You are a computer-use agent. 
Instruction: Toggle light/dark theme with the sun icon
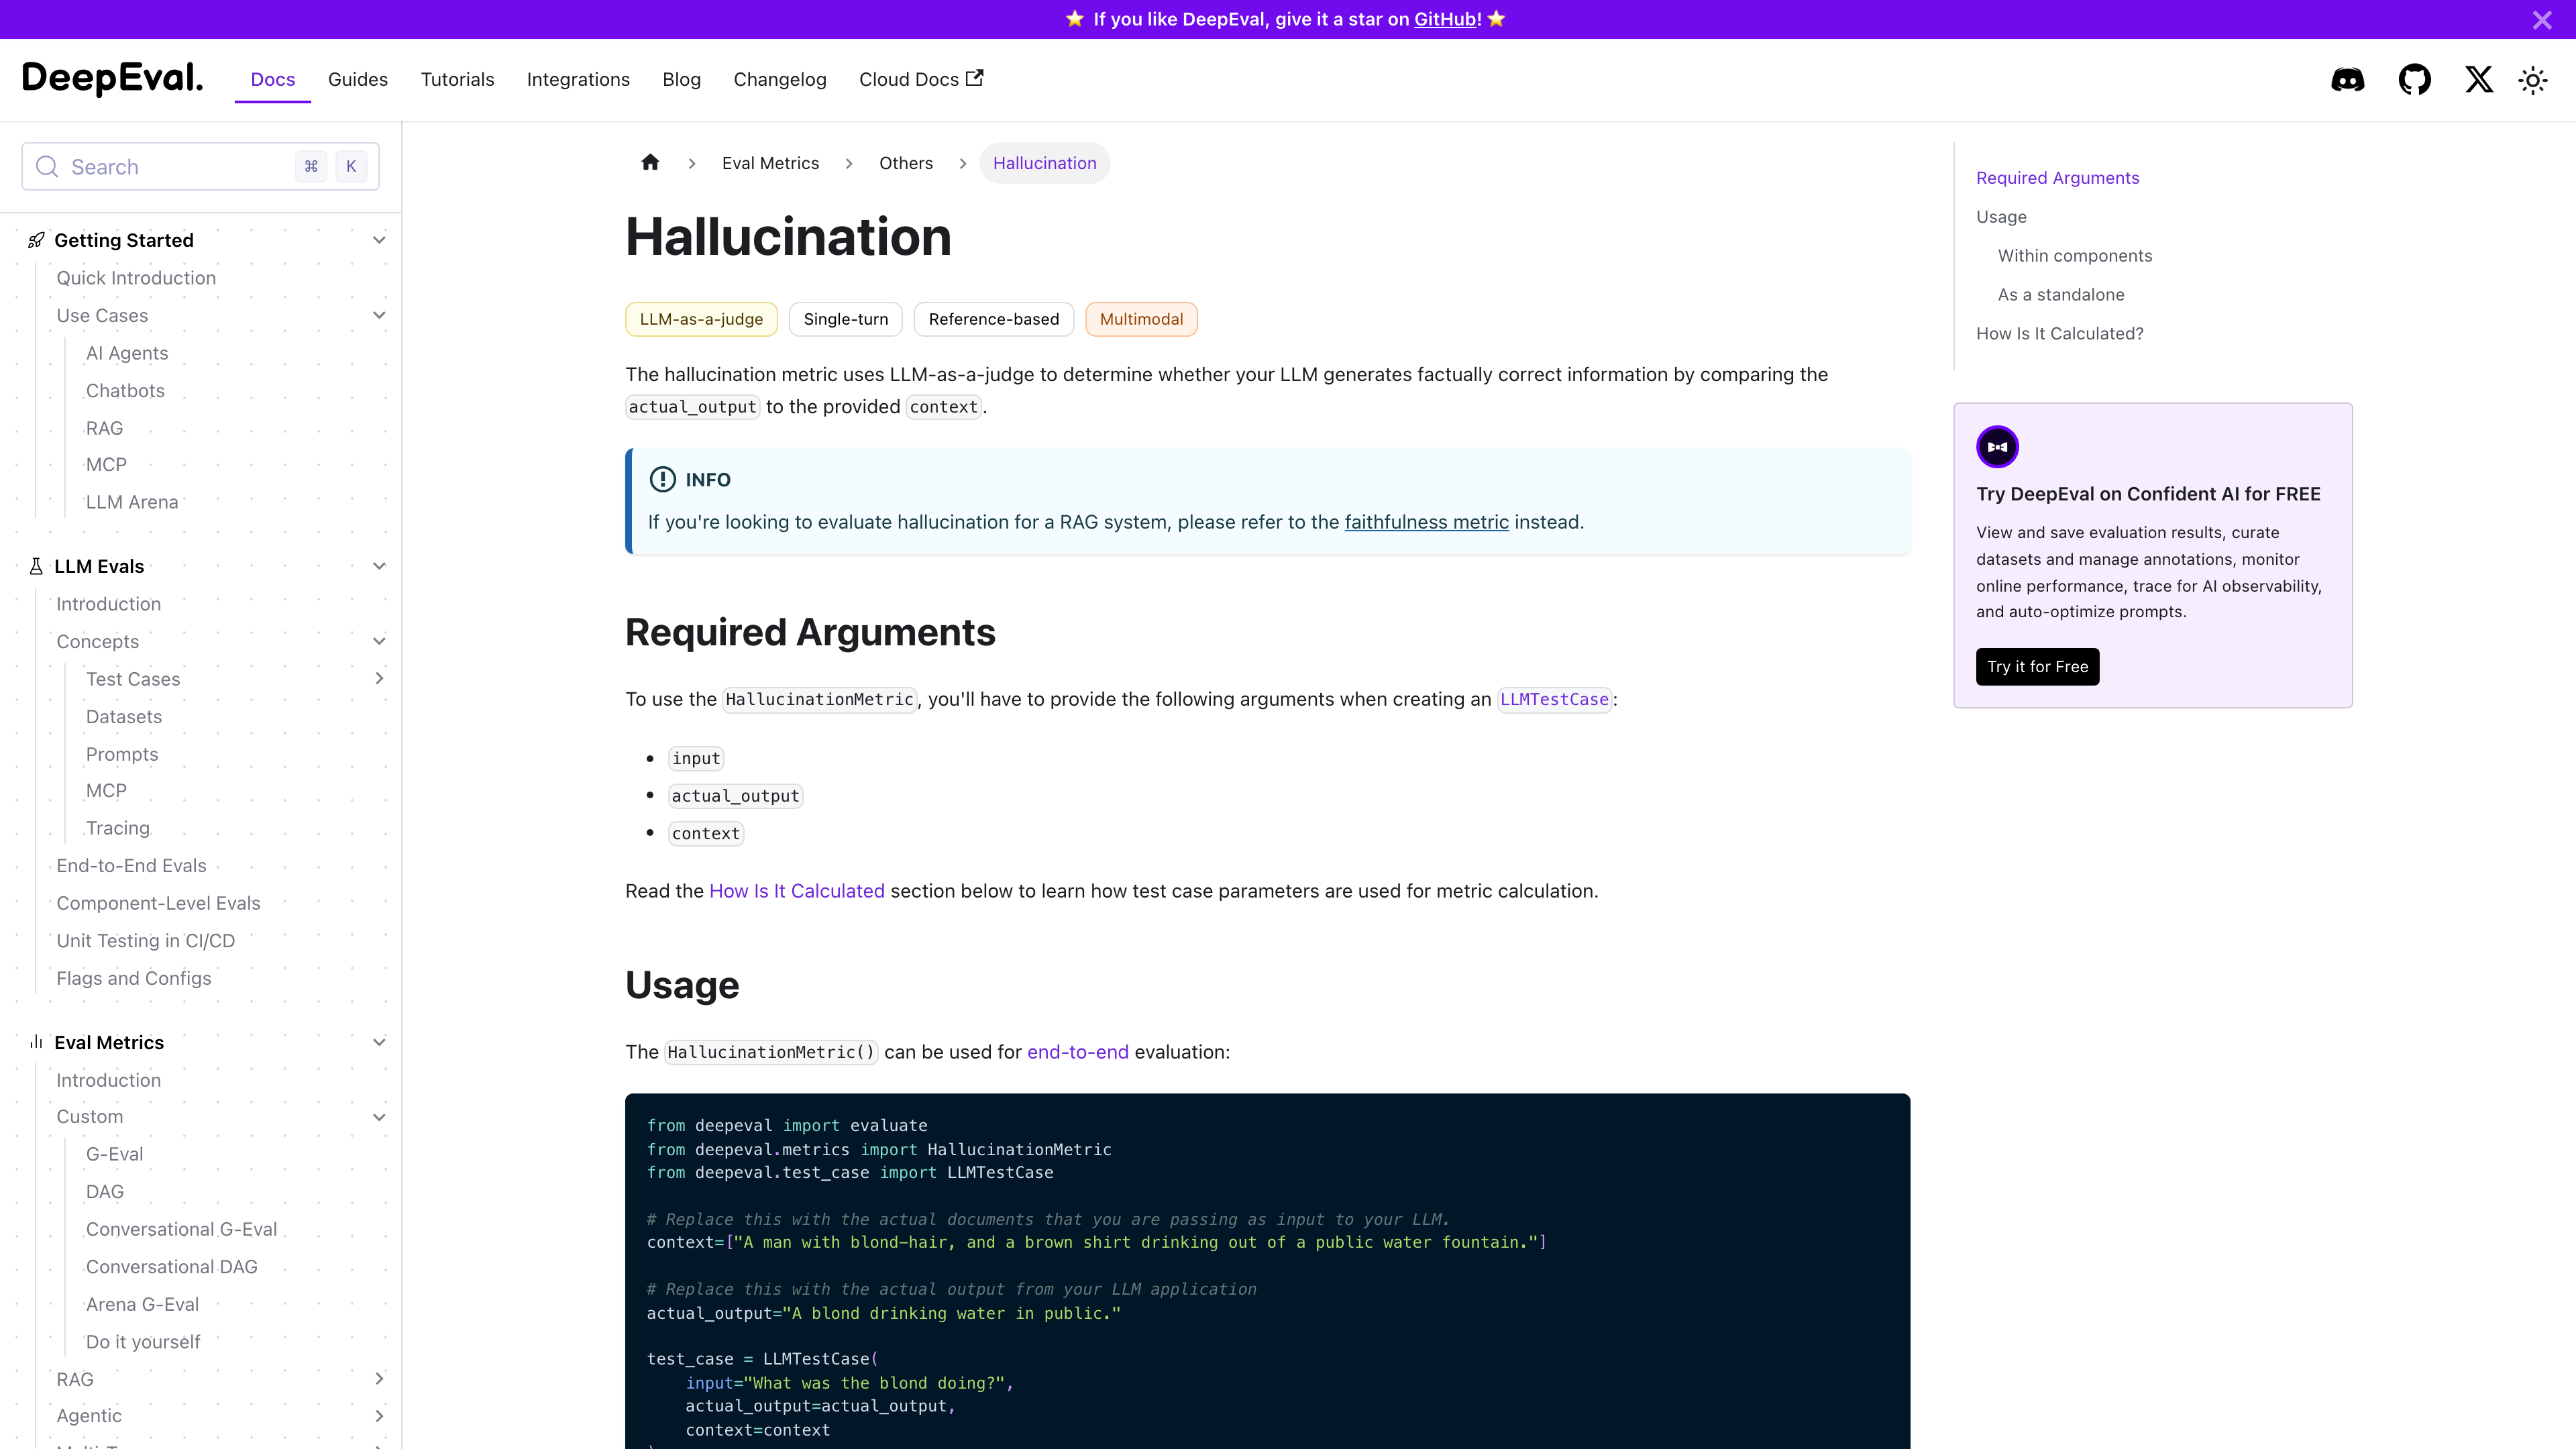click(x=2533, y=79)
